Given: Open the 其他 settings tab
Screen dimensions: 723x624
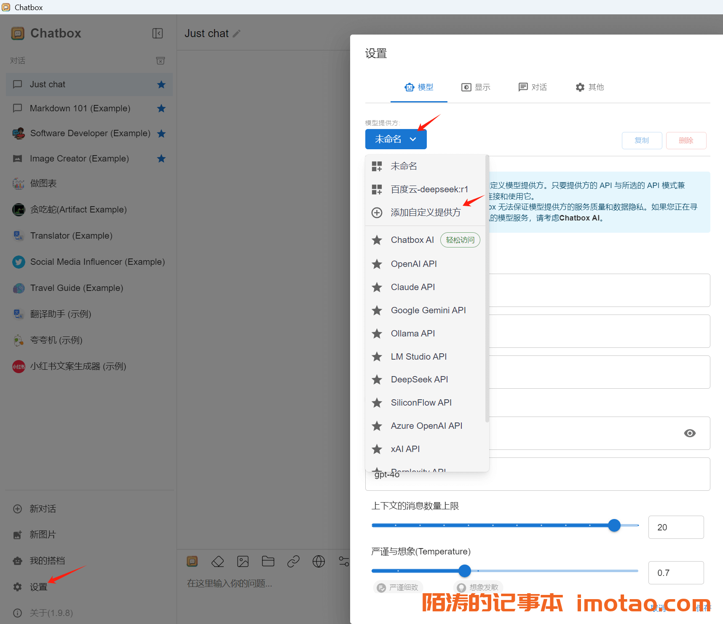Looking at the screenshot, I should coord(589,87).
